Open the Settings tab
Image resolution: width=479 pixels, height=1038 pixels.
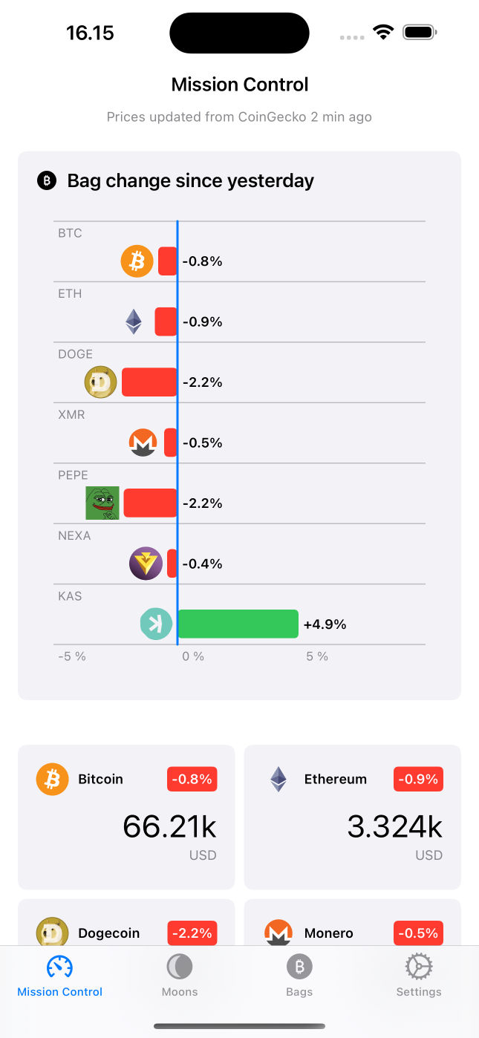pyautogui.click(x=419, y=976)
